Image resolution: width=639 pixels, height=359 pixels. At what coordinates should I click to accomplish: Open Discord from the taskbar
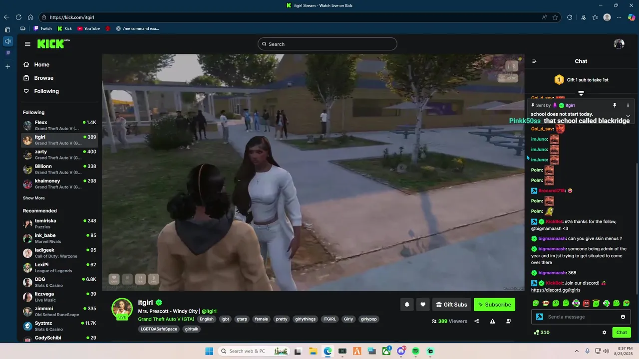tap(401, 351)
